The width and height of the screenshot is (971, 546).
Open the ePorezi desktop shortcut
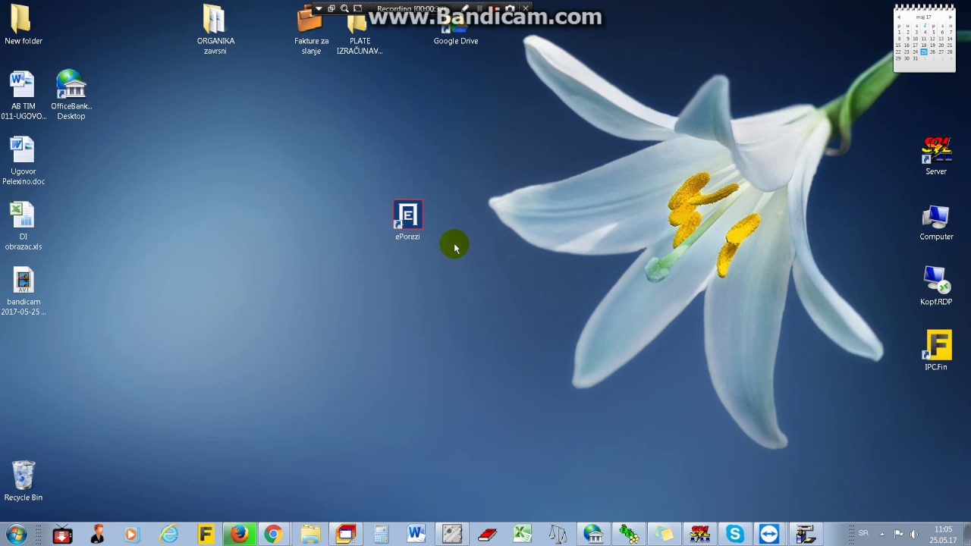[x=407, y=220]
